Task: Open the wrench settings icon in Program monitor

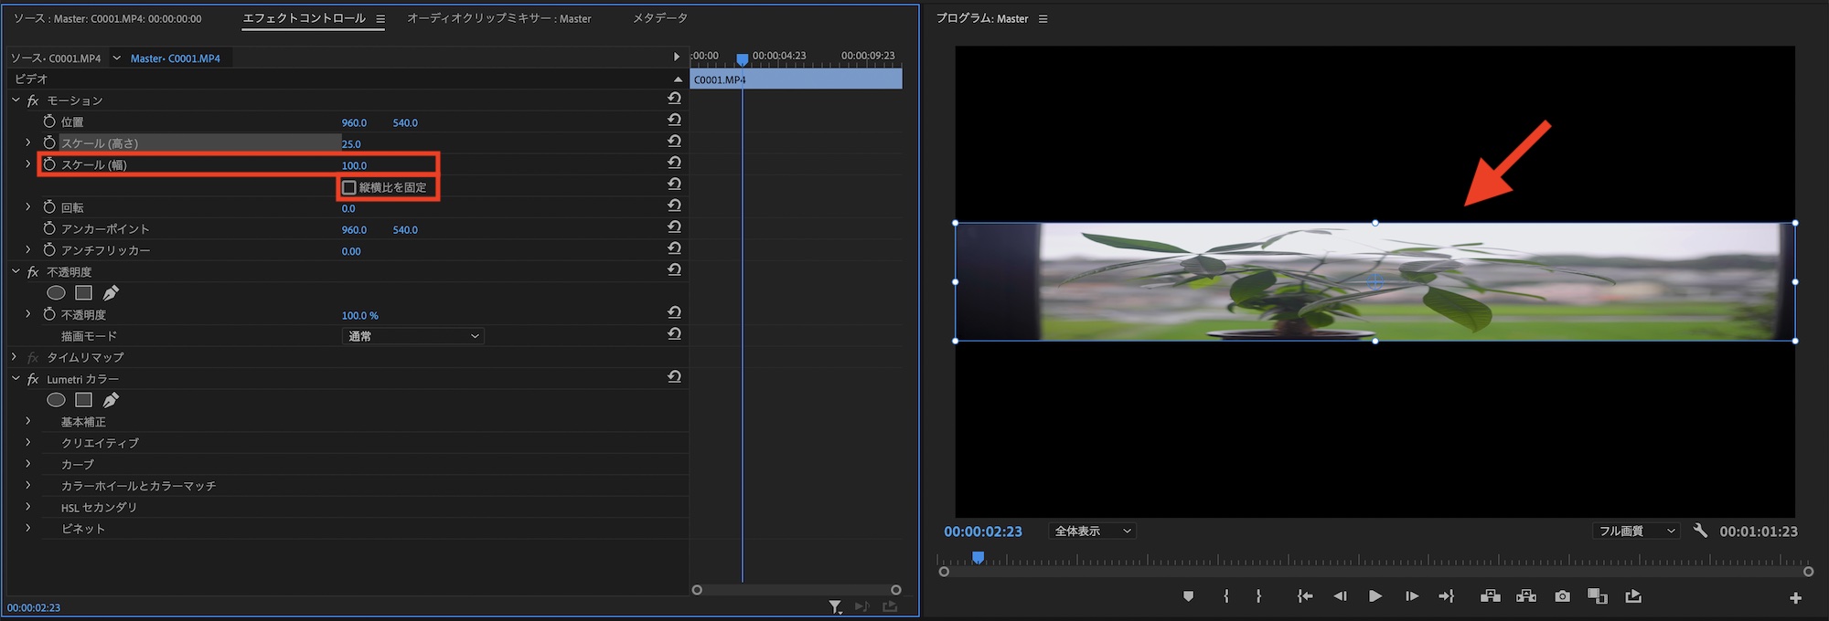Action: pos(1700,531)
